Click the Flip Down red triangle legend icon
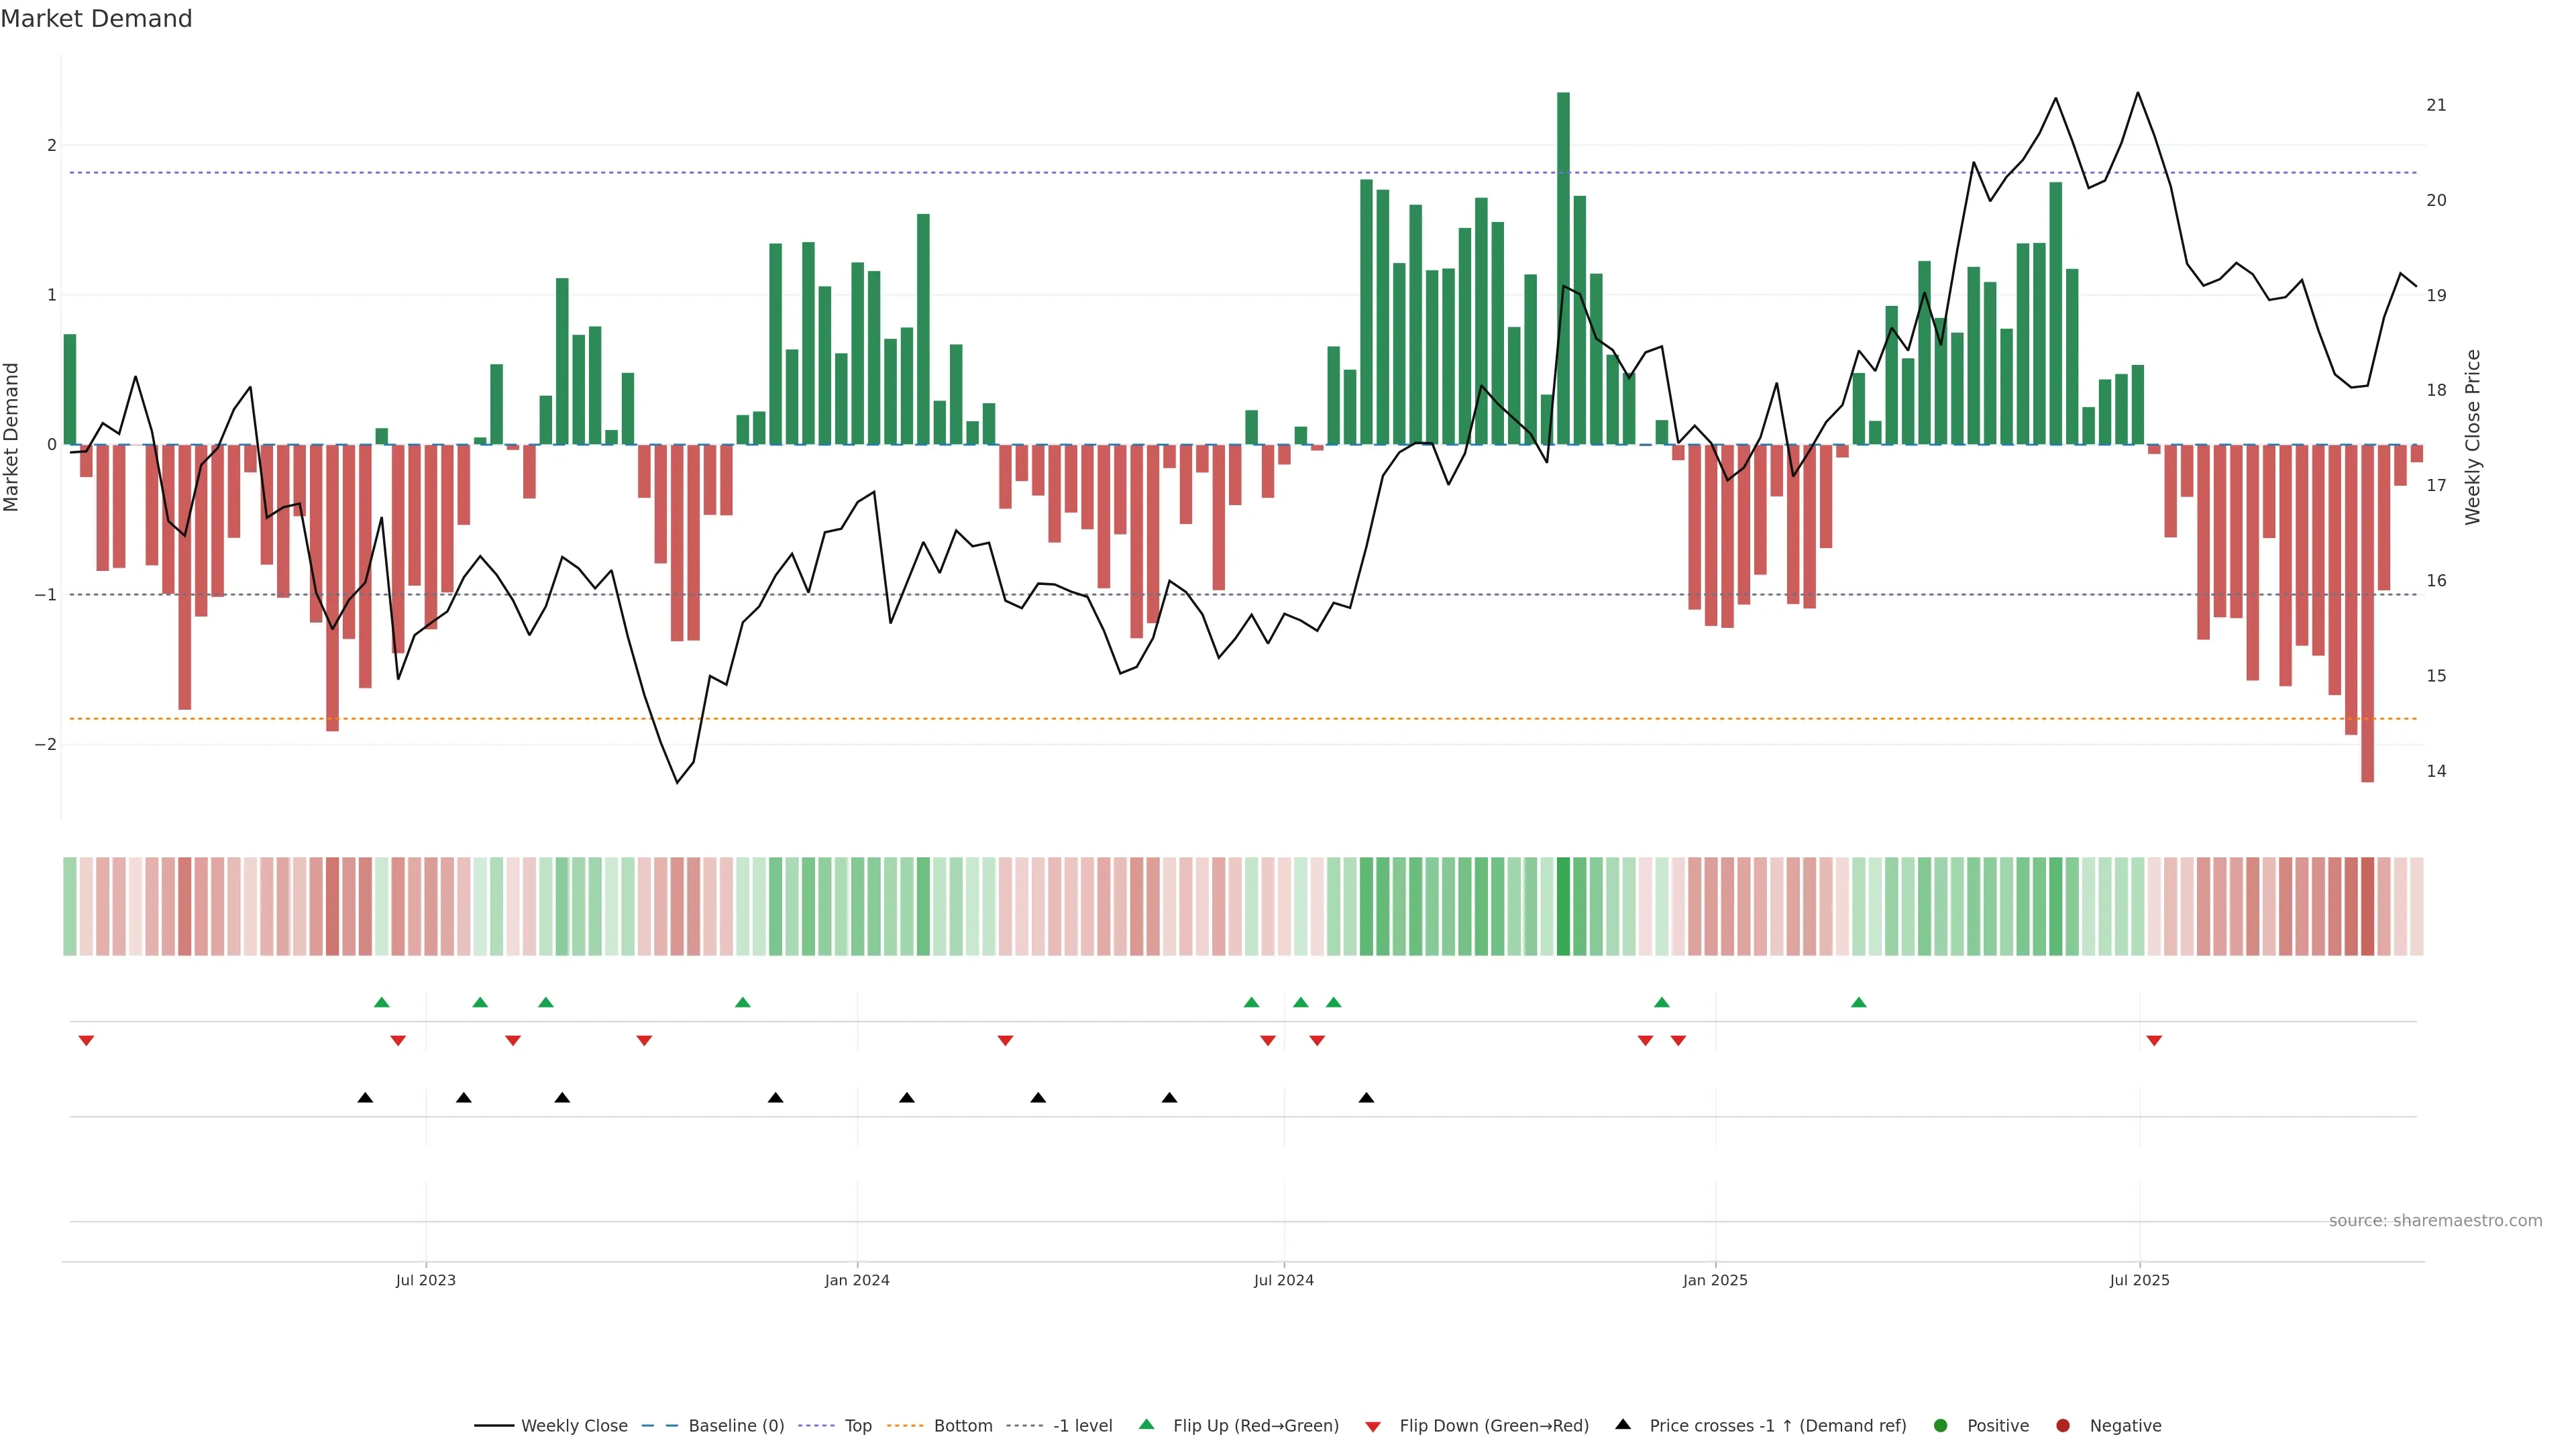 [1373, 1426]
